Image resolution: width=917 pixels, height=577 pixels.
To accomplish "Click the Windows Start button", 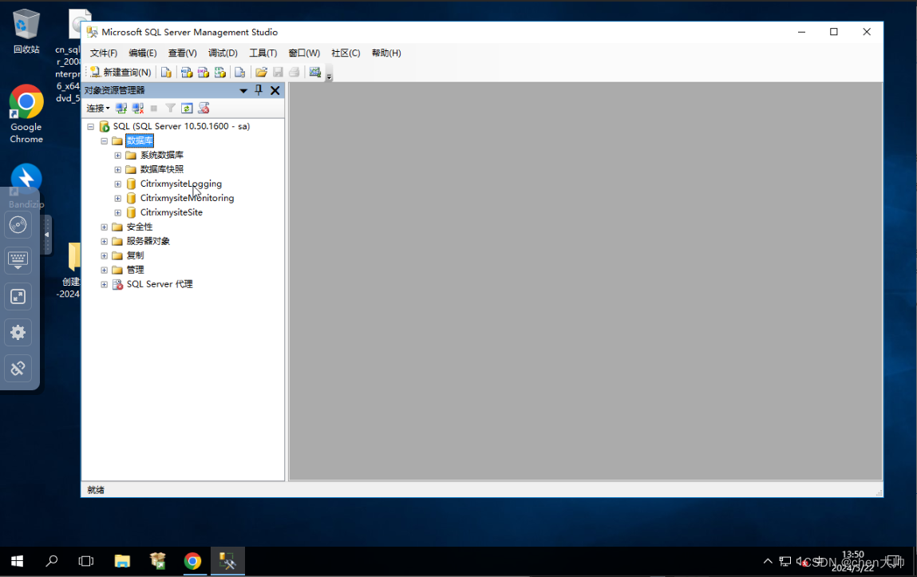I will 17,561.
